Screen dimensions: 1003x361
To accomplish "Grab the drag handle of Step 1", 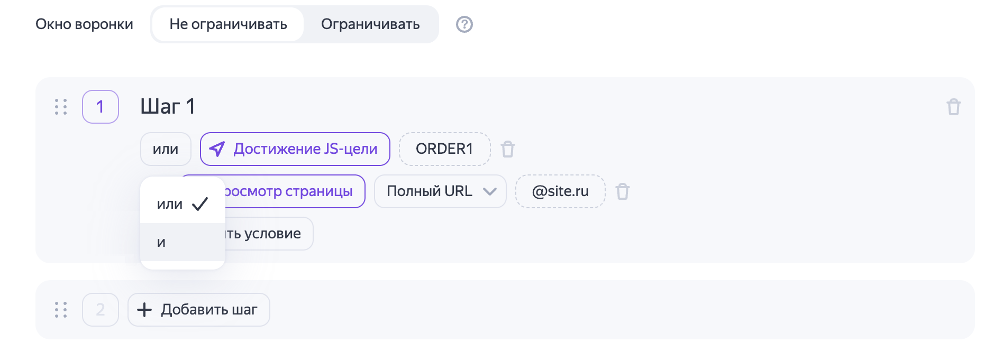I will 61,107.
